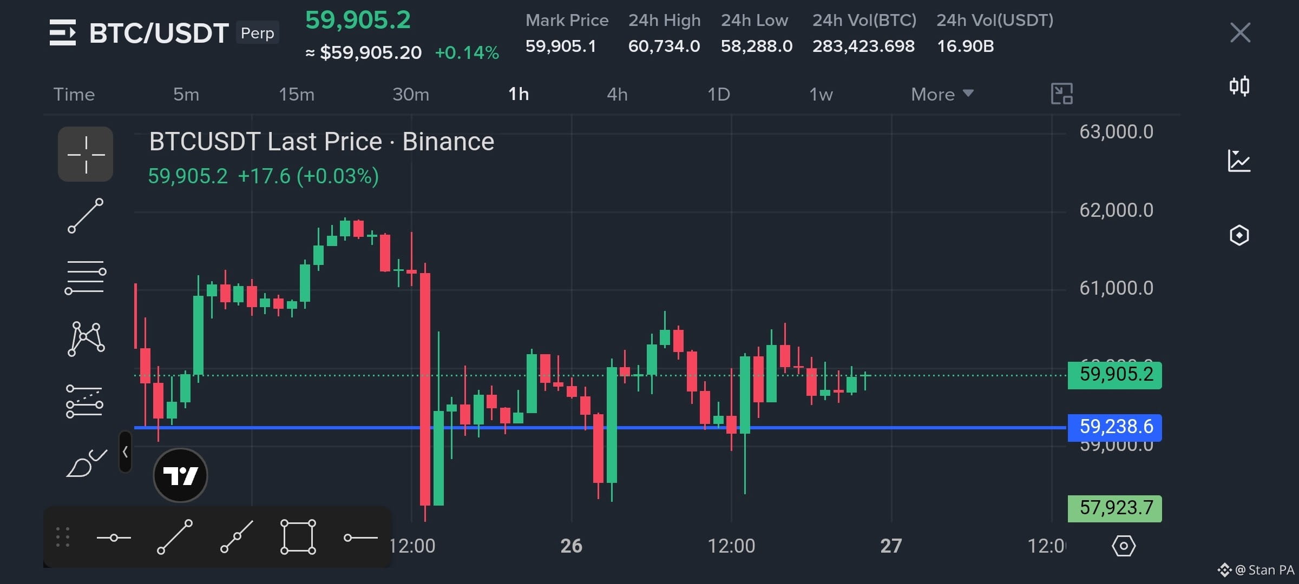Switch to the 5m interval

[x=186, y=94]
